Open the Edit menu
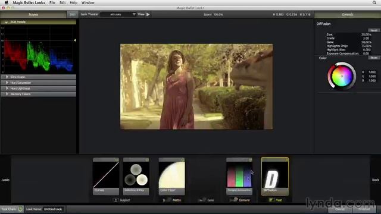The height and width of the screenshot is (214, 381). pos(63,2)
